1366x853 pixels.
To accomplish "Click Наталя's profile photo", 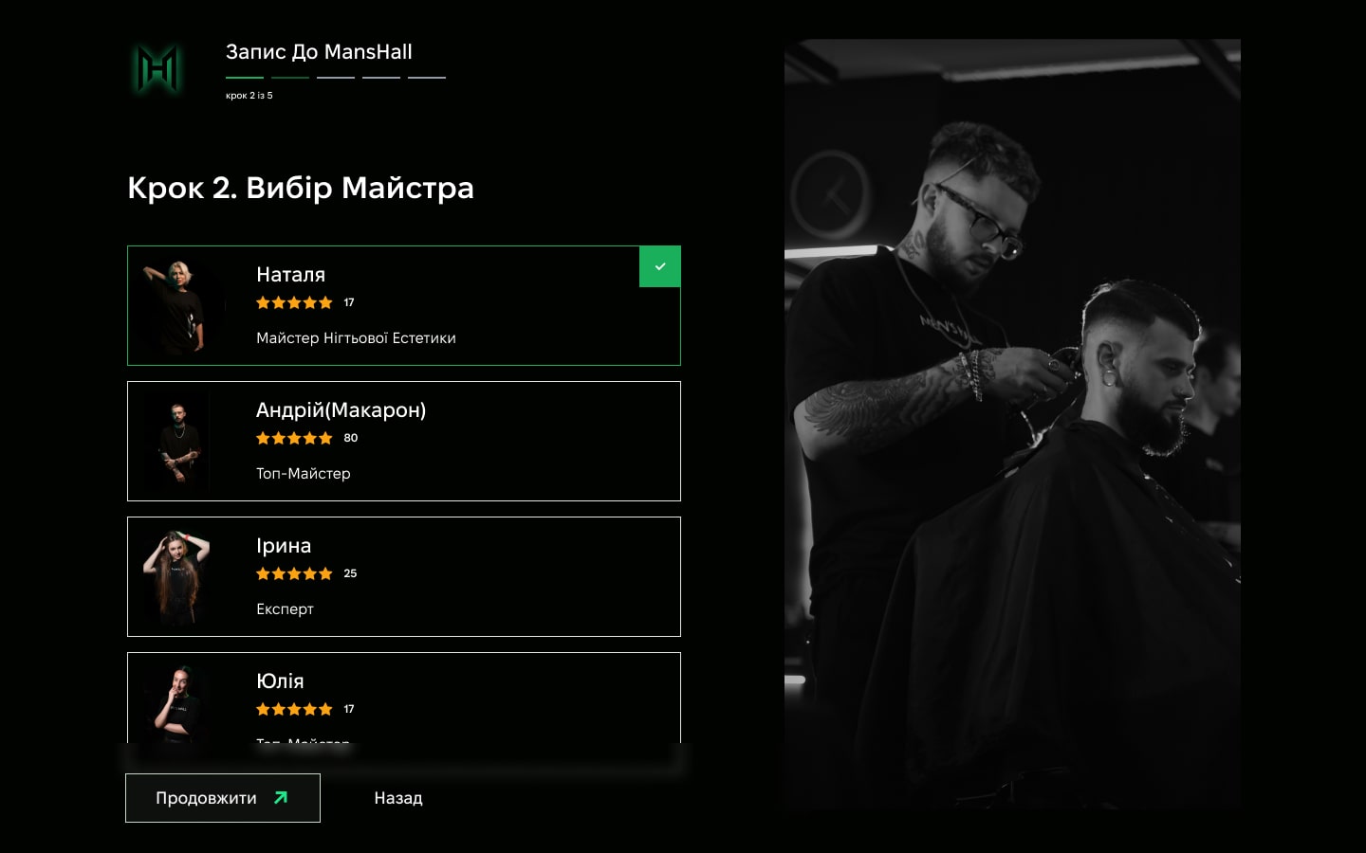I will pos(176,306).
